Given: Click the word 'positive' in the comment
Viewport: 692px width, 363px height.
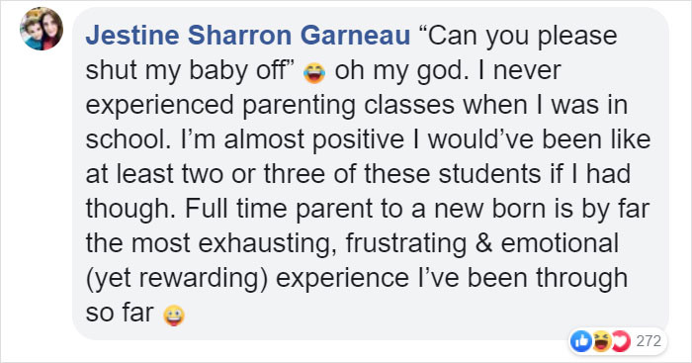Looking at the screenshot, I should 358,140.
